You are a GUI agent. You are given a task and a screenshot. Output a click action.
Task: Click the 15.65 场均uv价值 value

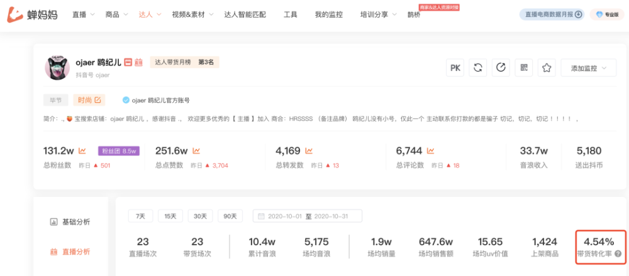(490, 242)
